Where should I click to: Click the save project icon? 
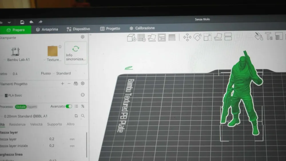pyautogui.click(x=22, y=22)
